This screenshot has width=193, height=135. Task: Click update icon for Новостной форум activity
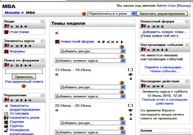[108, 42]
